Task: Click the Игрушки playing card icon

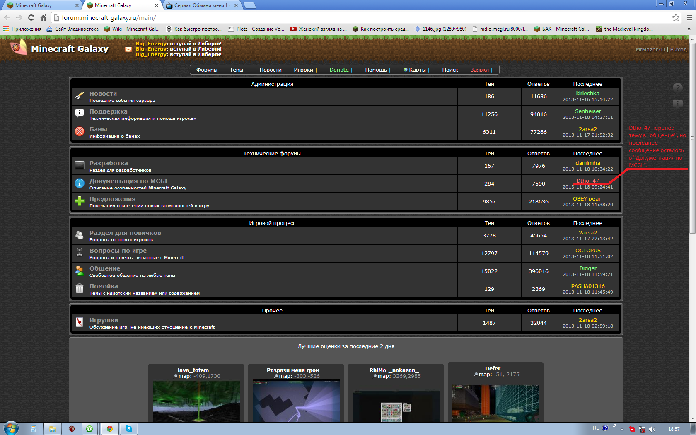Action: tap(80, 323)
